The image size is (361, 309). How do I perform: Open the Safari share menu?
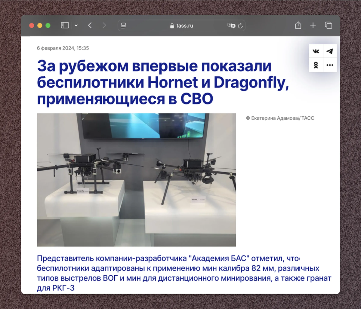point(298,26)
